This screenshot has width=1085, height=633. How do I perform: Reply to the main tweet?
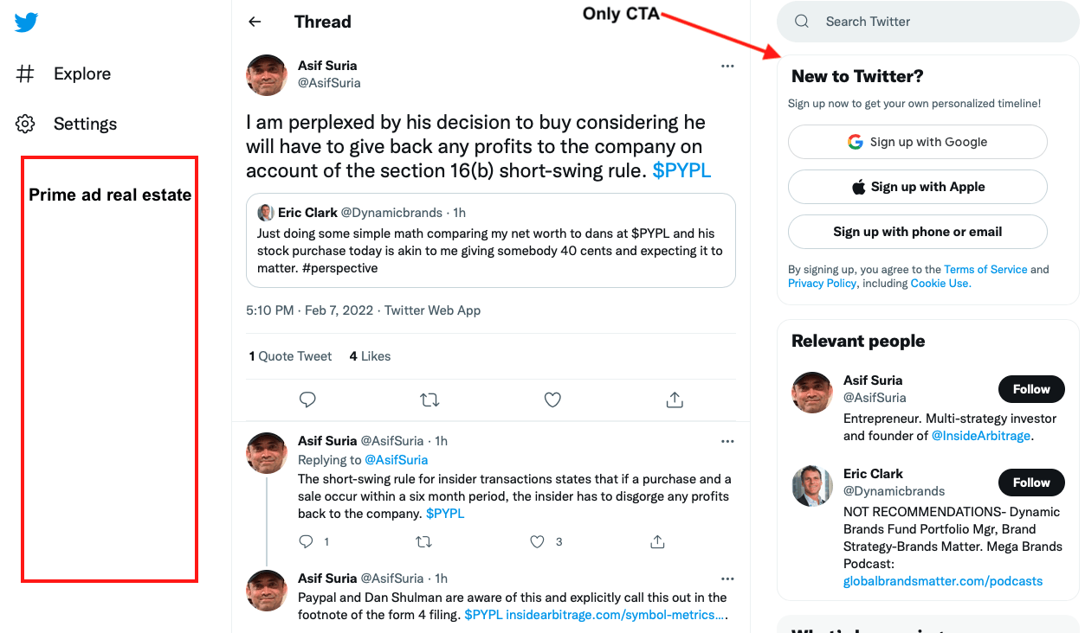click(x=307, y=400)
